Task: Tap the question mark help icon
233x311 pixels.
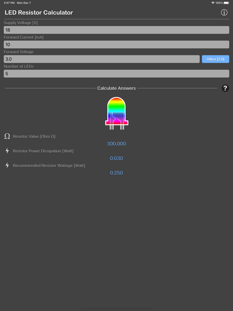Action: (x=225, y=88)
